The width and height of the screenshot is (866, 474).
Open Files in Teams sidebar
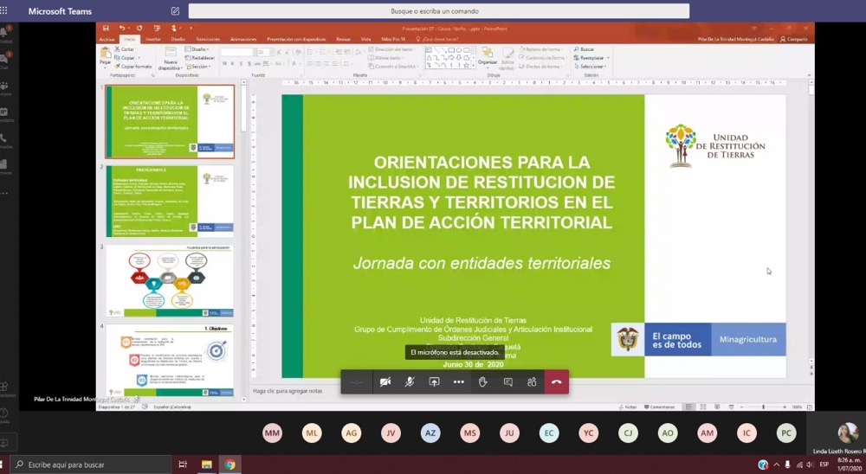(4, 166)
